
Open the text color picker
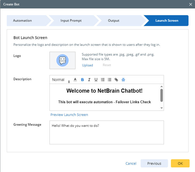tap(75, 80)
